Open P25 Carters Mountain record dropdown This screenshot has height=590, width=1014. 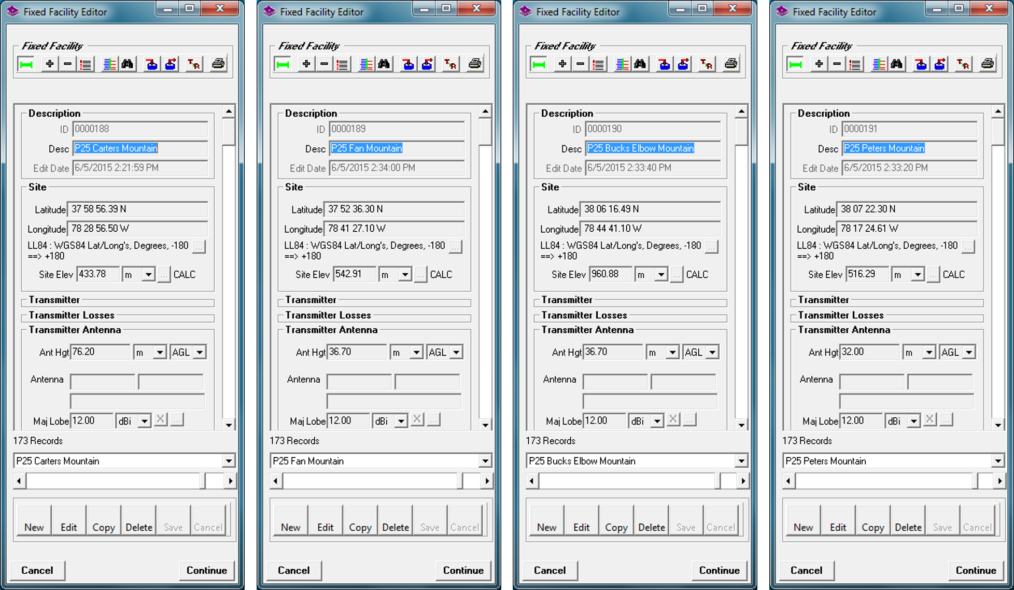point(228,461)
